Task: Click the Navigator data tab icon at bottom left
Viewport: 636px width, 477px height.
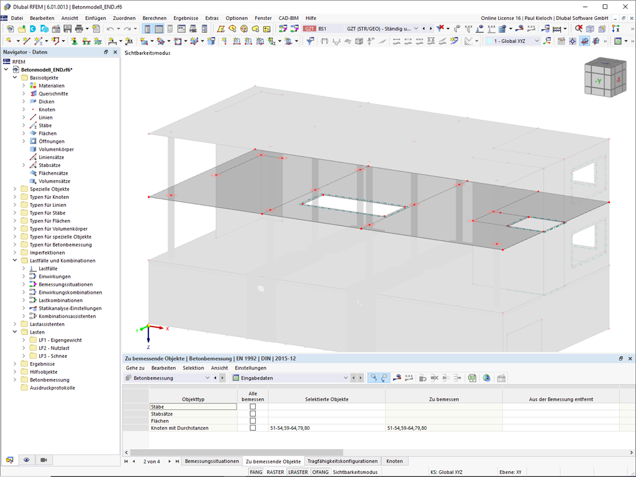Action: pyautogui.click(x=10, y=460)
